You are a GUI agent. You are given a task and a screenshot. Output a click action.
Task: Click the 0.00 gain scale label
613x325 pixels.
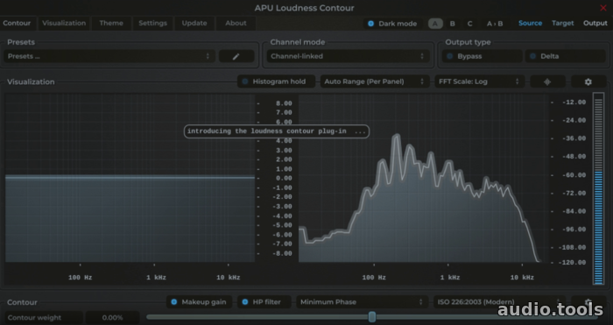click(284, 179)
